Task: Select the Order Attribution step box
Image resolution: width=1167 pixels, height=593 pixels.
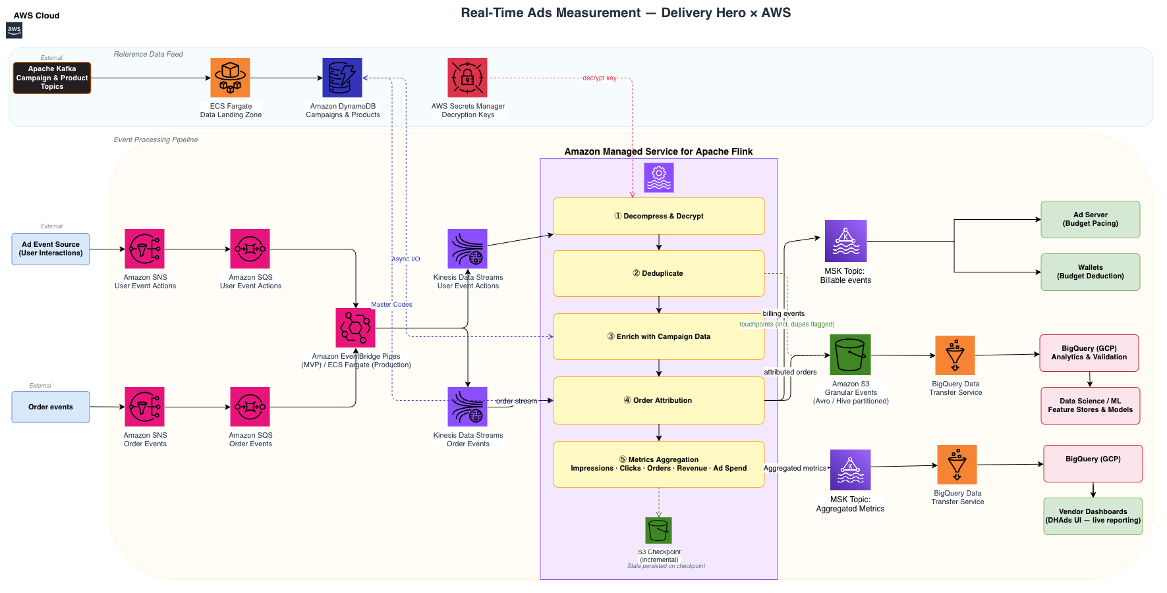Action: click(659, 400)
